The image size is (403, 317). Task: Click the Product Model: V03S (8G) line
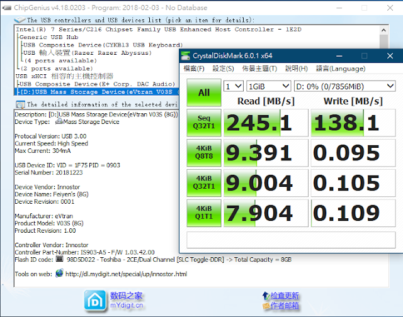click(49, 223)
